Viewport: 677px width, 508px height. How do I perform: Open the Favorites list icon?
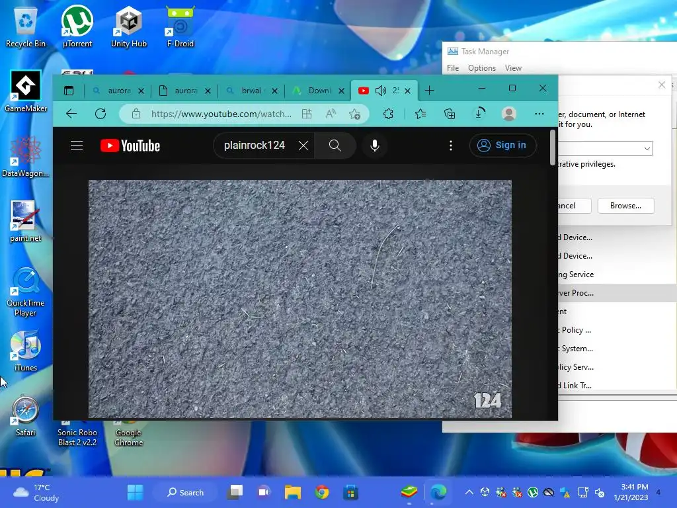coord(420,114)
